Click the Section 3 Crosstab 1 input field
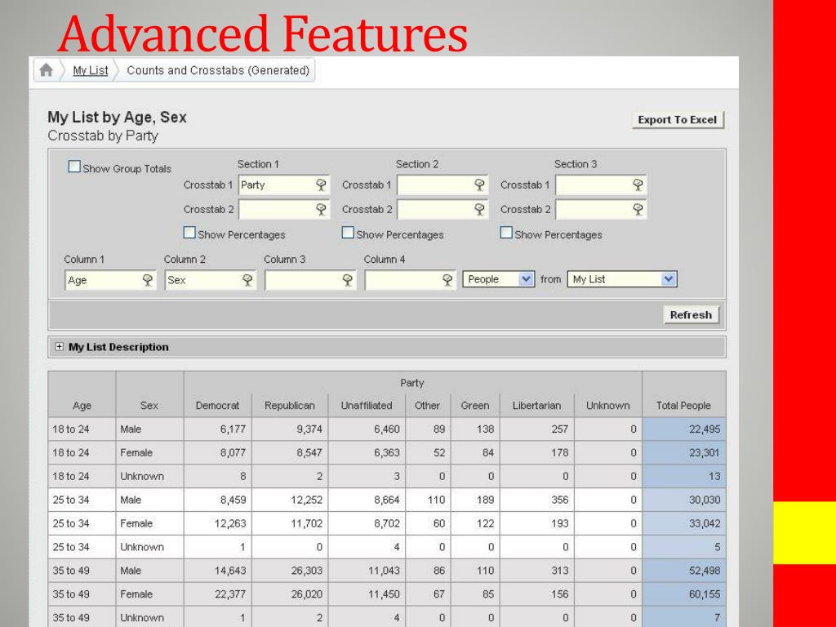This screenshot has width=836, height=627. click(x=601, y=185)
